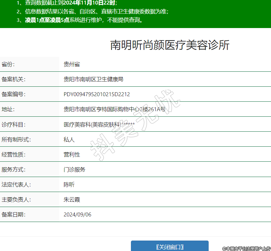Select the responsible person name 朱云霞

pos(72,199)
